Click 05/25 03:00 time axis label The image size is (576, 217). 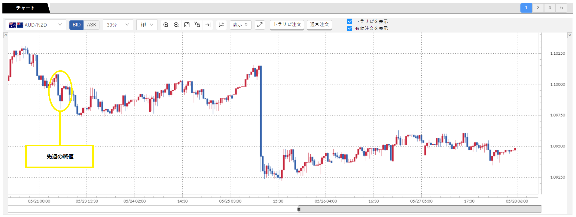point(230,201)
